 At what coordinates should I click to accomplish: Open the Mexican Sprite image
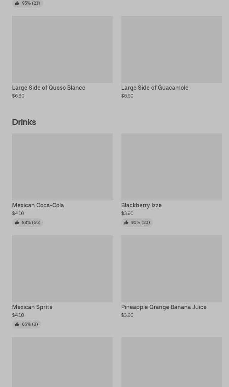pos(62,269)
